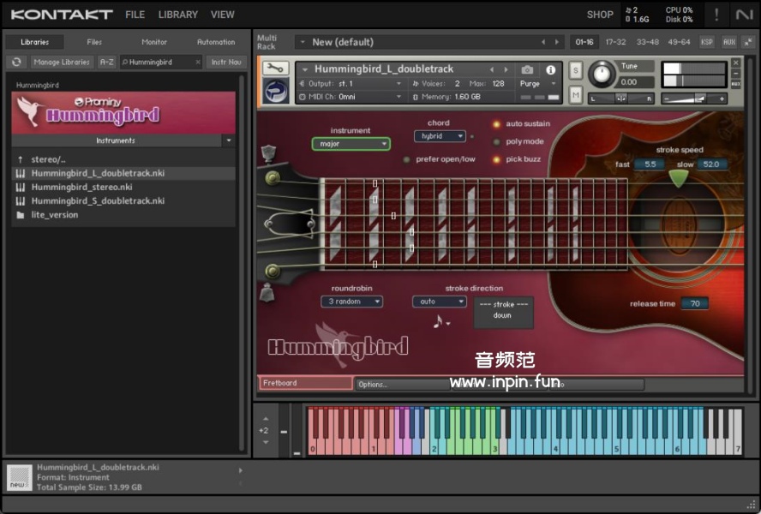
Task: Click the Manage Libraries button
Action: coord(62,63)
